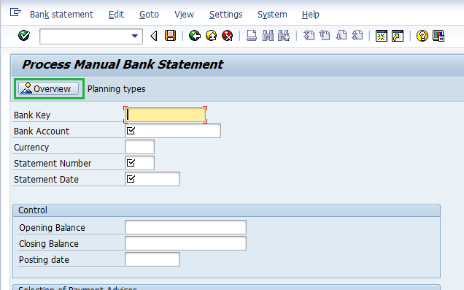Go to Previous Page icon
The width and height of the screenshot is (464, 290).
pos(325,36)
